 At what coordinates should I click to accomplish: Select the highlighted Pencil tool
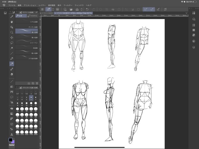tap(12, 64)
